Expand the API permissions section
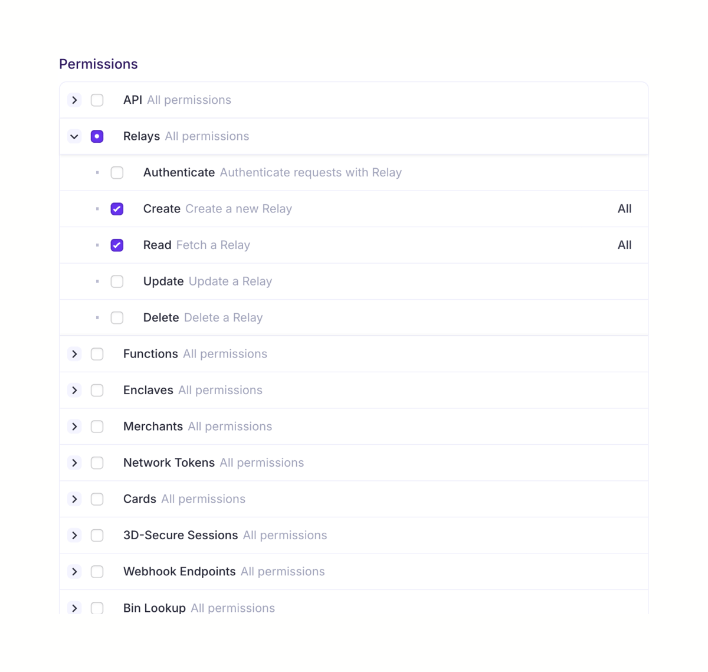 coord(74,100)
